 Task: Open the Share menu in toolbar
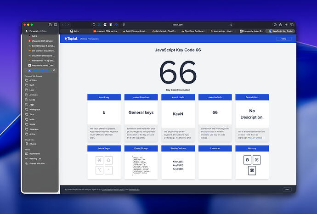tap(280, 24)
